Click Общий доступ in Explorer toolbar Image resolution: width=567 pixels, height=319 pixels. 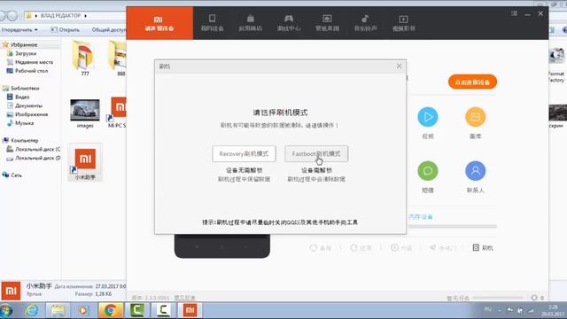click(x=109, y=29)
